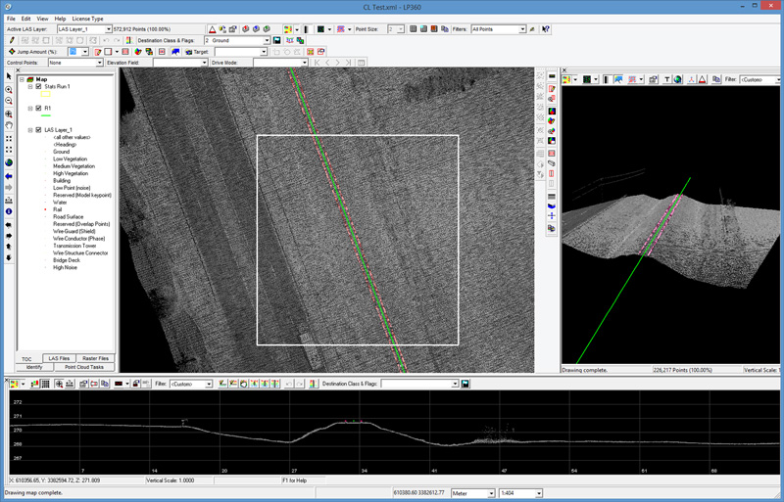Activate the zoom out magnifier tool
This screenshot has height=502, width=784.
pos(9,101)
